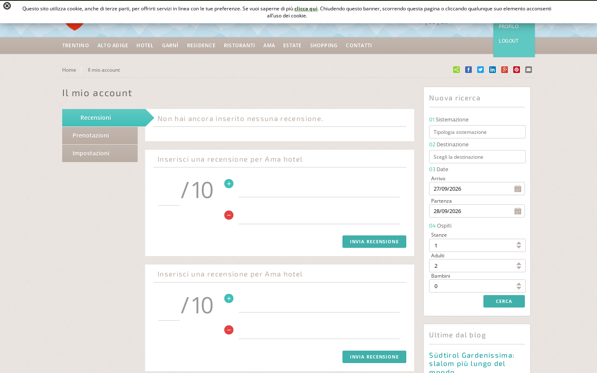Click LOGOUT link
Screen dimensions: 597x373
click(509, 41)
